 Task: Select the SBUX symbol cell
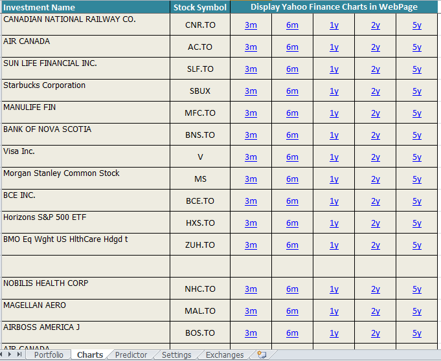(200, 91)
